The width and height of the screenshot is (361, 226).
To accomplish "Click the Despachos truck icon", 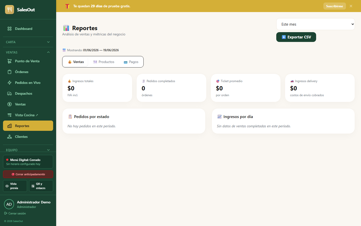I will tap(10, 93).
